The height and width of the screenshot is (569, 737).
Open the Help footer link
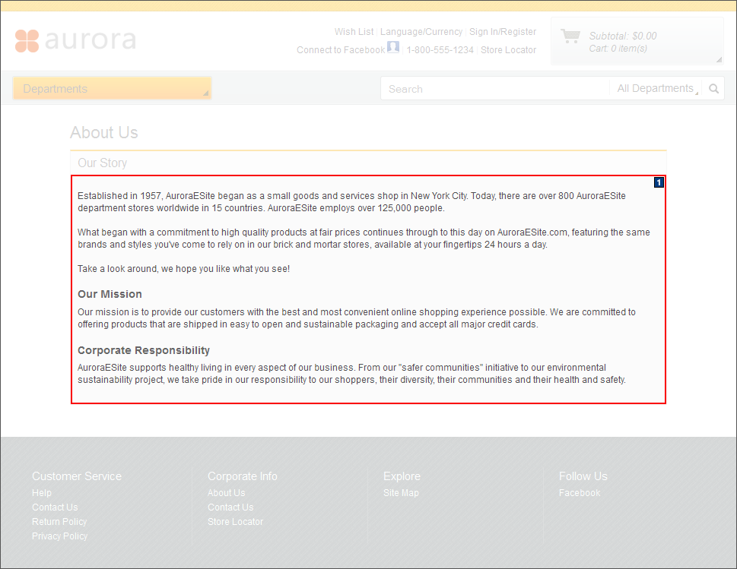(x=42, y=492)
